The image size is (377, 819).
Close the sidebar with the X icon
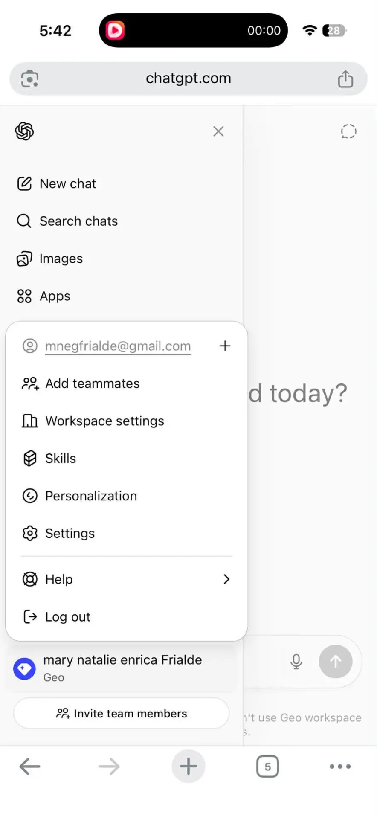click(218, 131)
